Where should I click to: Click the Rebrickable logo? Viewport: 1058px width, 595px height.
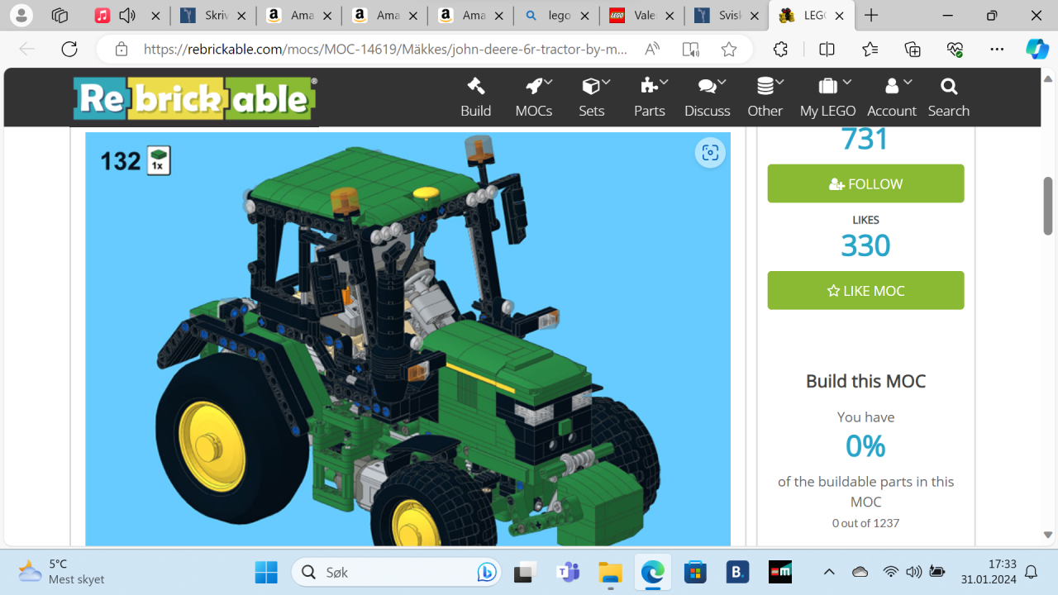coord(194,98)
